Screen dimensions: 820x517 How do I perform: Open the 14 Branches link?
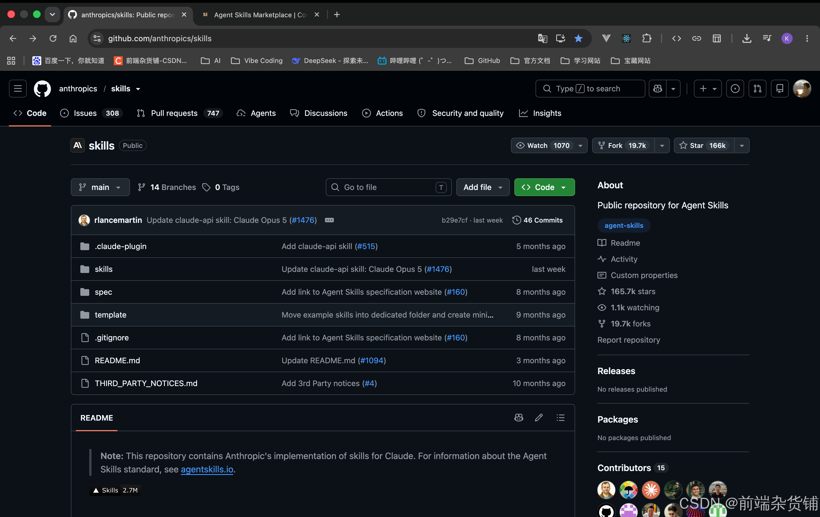[x=167, y=187]
